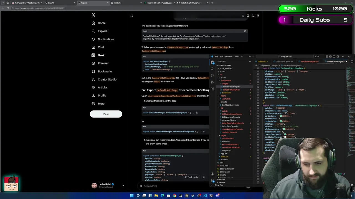Open the VS Code View menu
Viewport: 355px width, 199px height.
coord(237,57)
